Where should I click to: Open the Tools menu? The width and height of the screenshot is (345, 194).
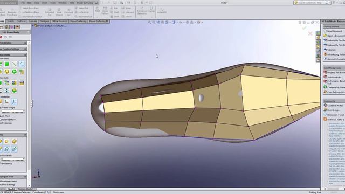[53, 3]
